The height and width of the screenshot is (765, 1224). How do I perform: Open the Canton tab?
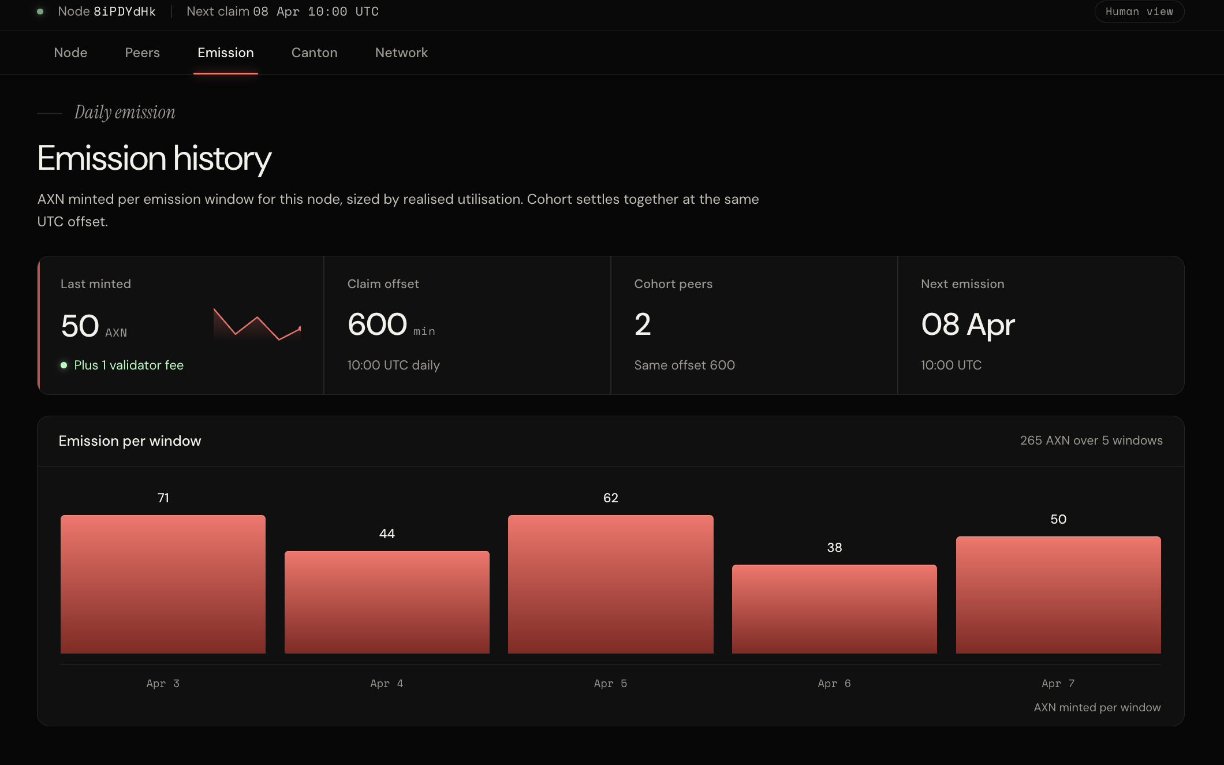[x=315, y=53]
